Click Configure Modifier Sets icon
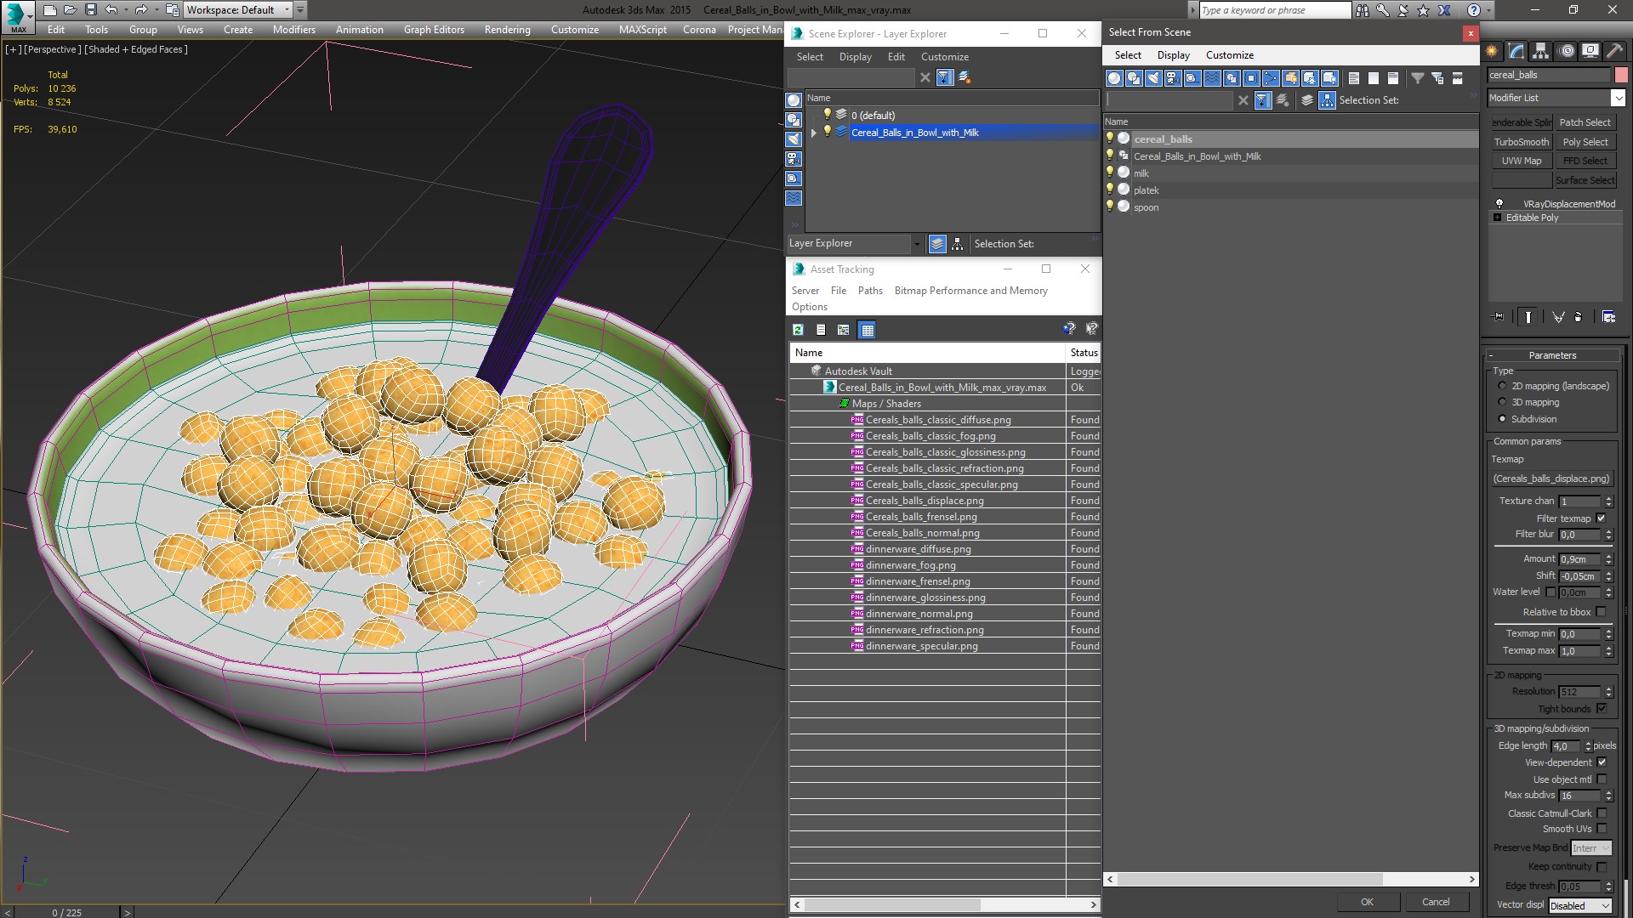Viewport: 1633px width, 918px height. pos(1608,317)
